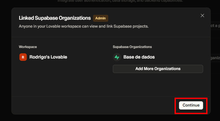The image size is (220, 121).
Task: Click Add More Organizations button
Action: pyautogui.click(x=158, y=69)
